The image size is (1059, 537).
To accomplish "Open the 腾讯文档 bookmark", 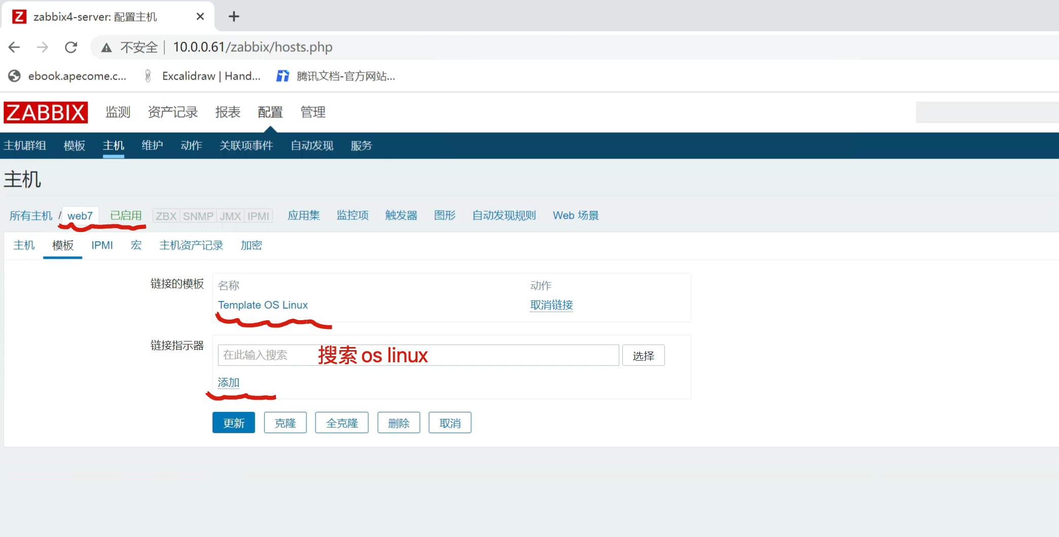I will point(336,76).
